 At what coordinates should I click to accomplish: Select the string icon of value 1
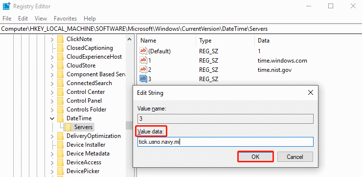click(x=143, y=61)
